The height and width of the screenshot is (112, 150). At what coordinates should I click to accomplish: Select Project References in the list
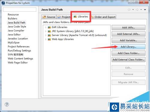coord(19,46)
